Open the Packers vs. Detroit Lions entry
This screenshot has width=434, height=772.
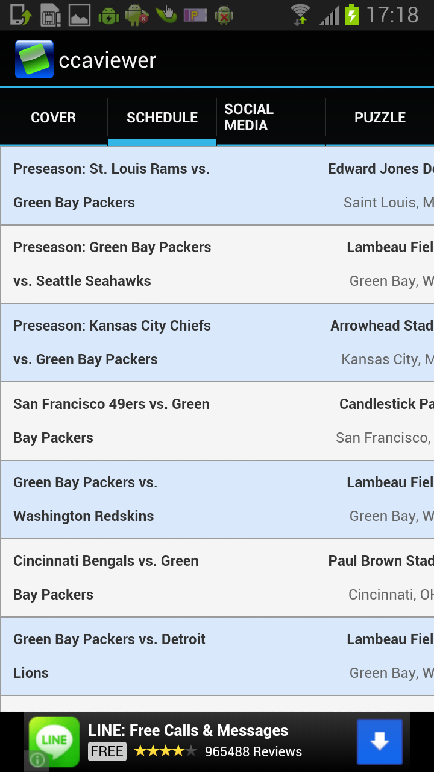pyautogui.click(x=217, y=656)
